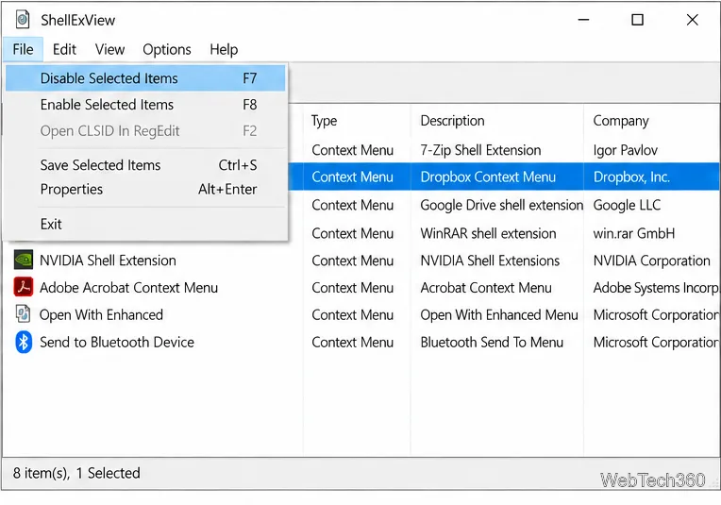Sort by the Type column header
721x505 pixels.
point(357,121)
